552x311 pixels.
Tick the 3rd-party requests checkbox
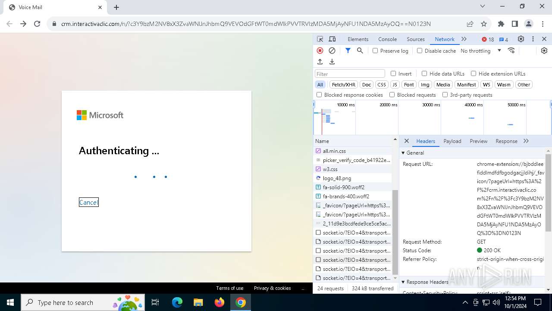445,95
